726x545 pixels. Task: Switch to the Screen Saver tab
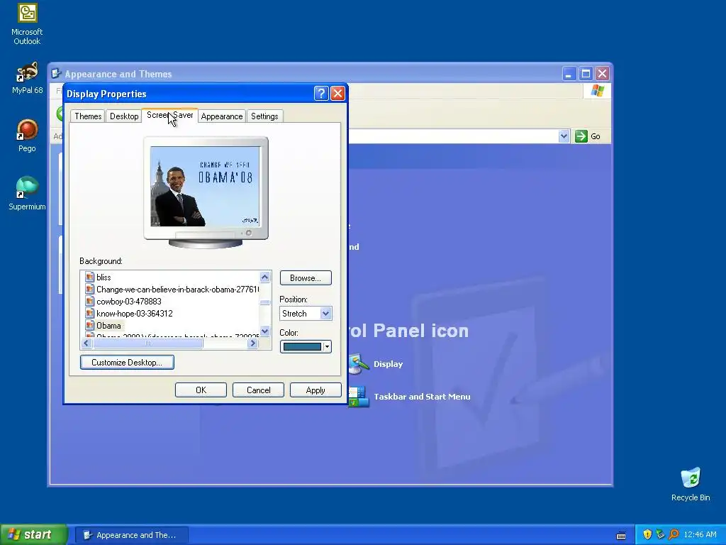tap(170, 115)
